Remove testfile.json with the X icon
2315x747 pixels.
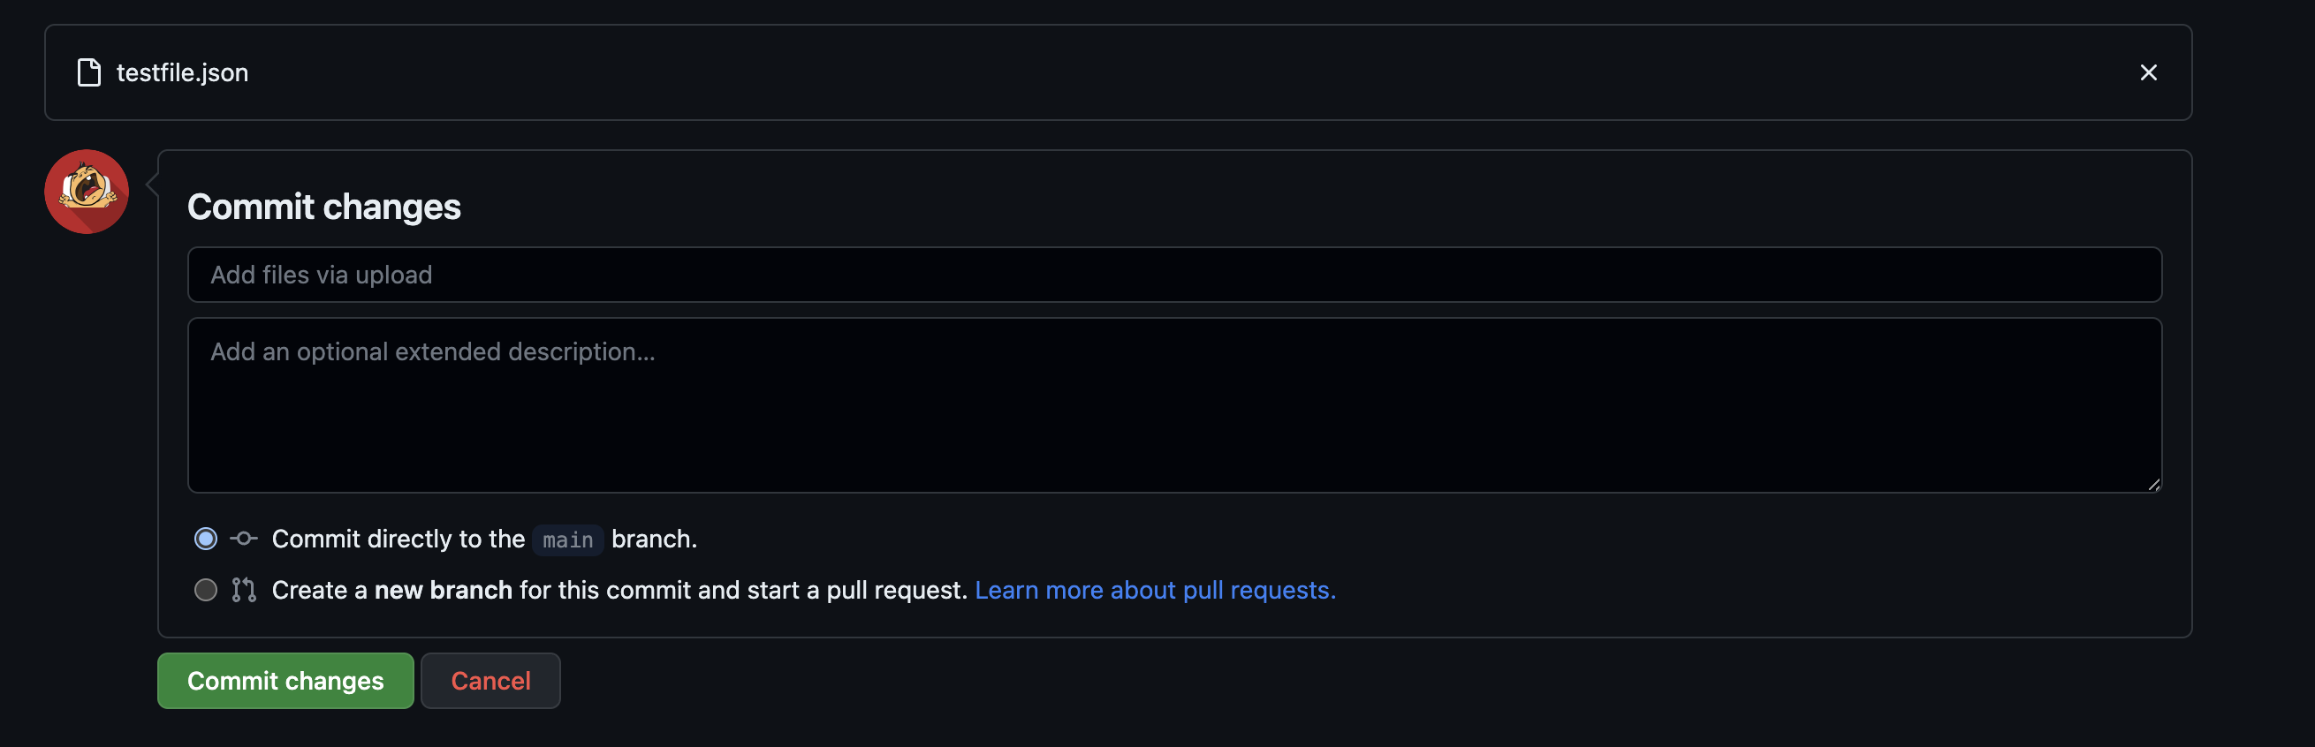click(x=2148, y=72)
